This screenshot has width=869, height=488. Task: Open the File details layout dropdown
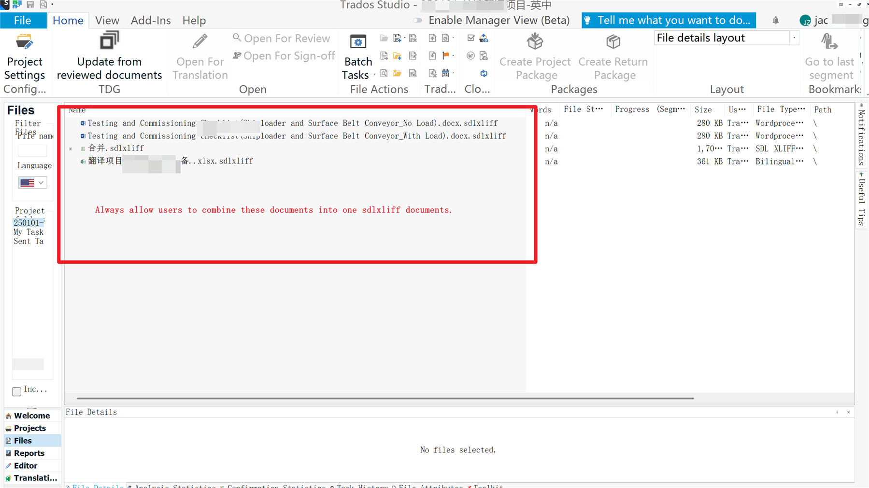click(795, 38)
